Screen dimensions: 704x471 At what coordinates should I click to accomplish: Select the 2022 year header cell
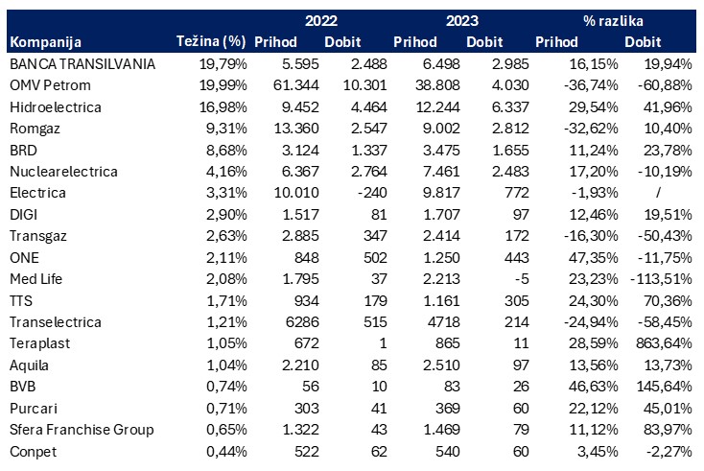pos(323,20)
